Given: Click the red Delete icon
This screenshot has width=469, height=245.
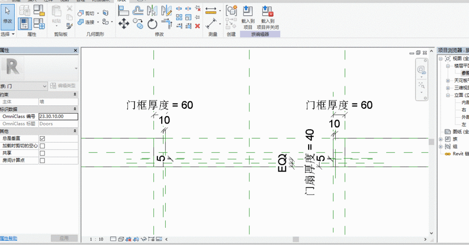Looking at the screenshot, I should tap(197, 26).
